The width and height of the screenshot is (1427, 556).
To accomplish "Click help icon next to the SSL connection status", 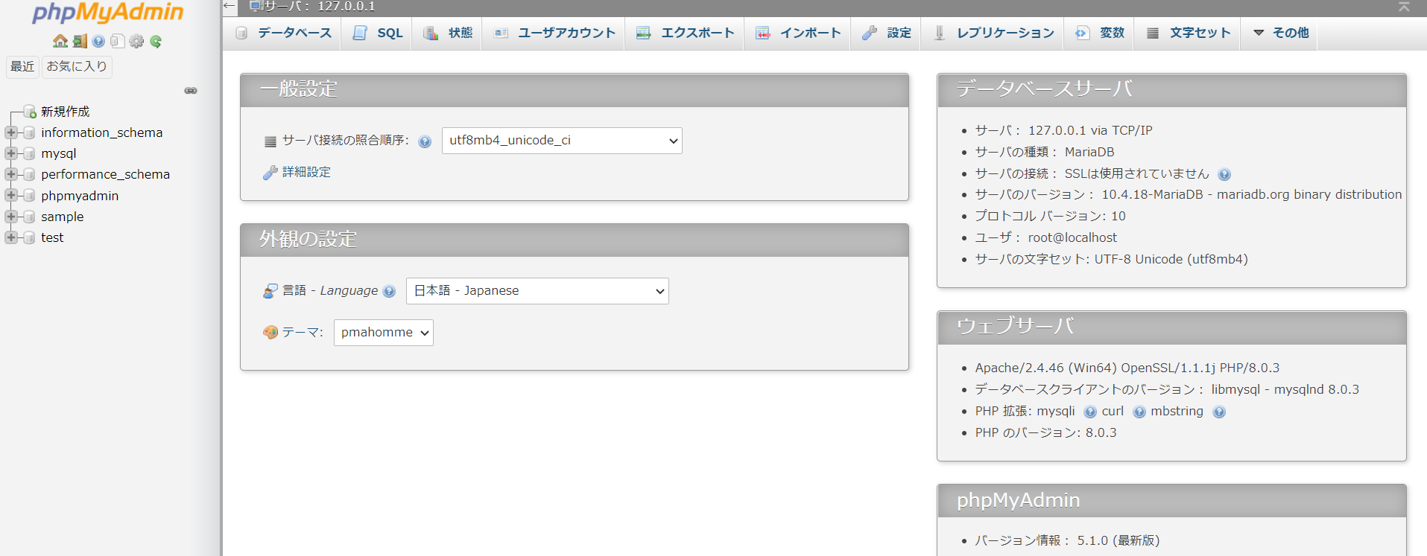I will click(1224, 175).
